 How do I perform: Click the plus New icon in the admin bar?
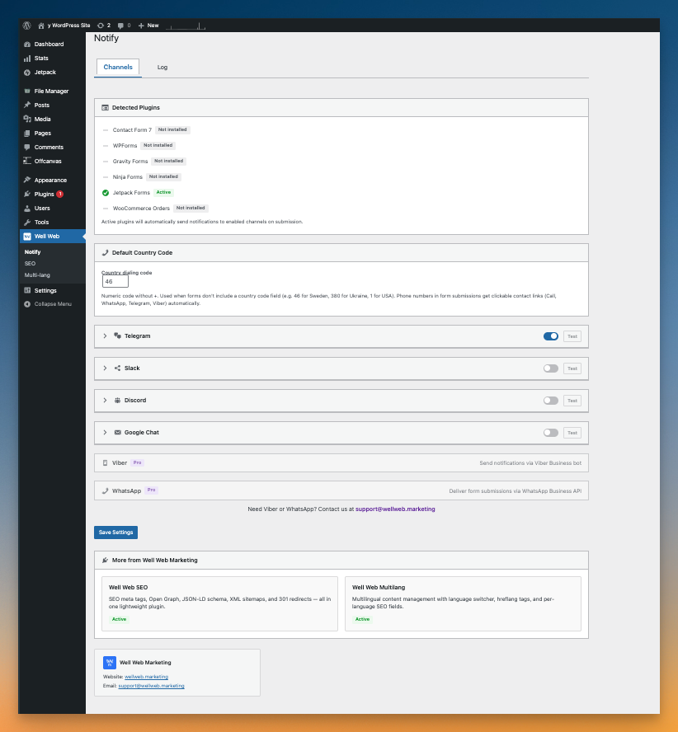click(x=141, y=26)
